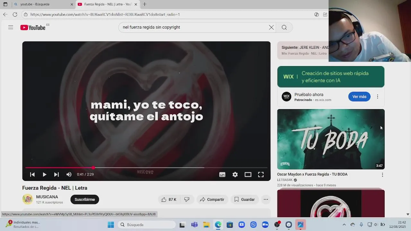Open Microsoft Store from the taskbar
This screenshot has width=411, height=231.
coord(230,225)
